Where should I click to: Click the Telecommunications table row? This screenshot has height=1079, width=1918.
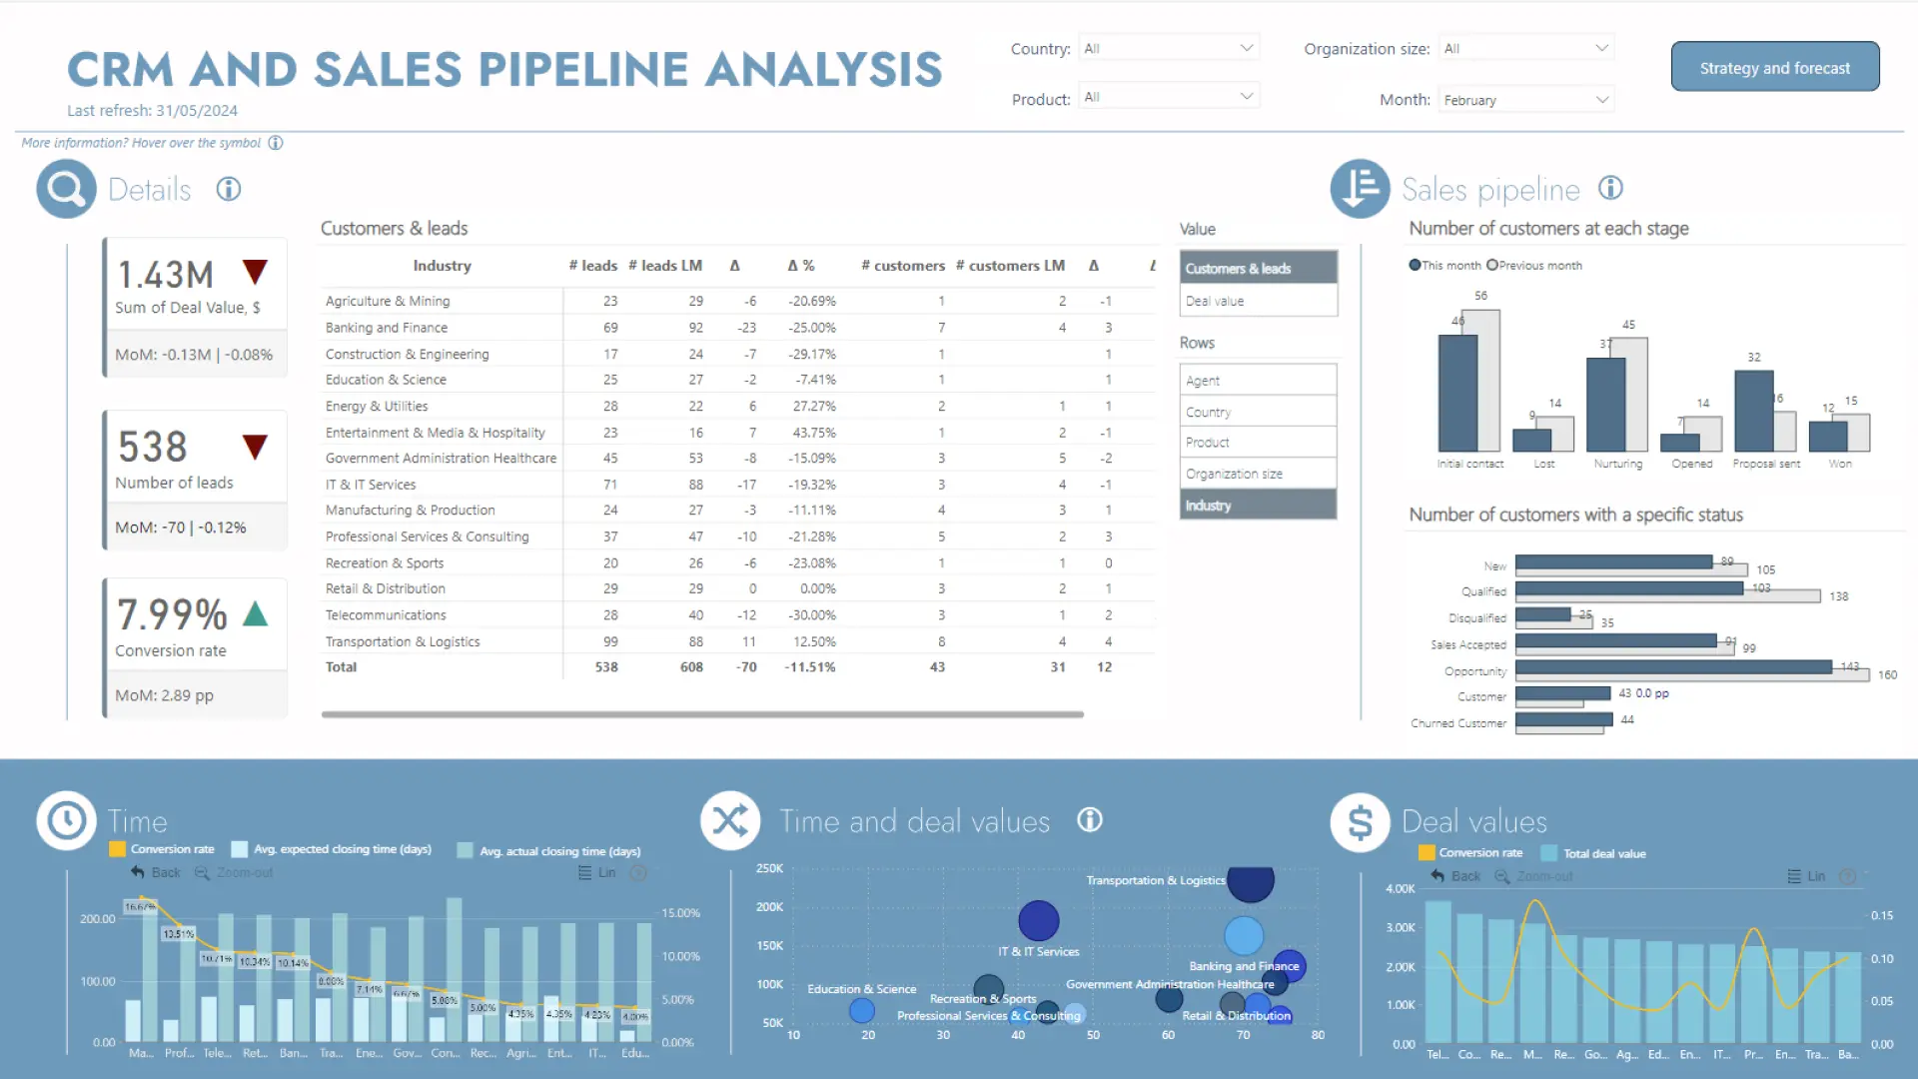click(x=737, y=615)
